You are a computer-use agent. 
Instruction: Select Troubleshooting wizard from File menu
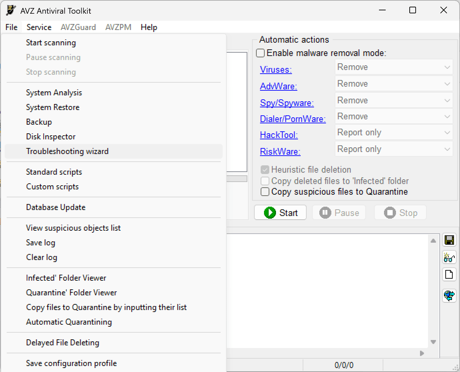(67, 151)
